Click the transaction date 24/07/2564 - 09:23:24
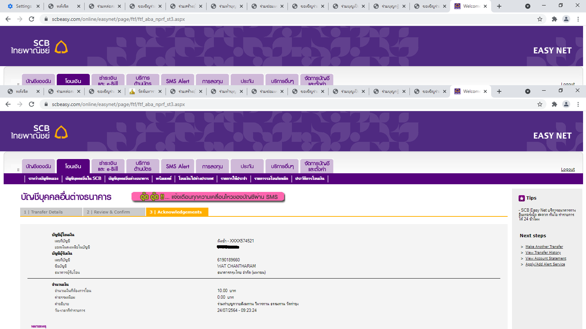The height and width of the screenshot is (329, 586). coord(237,310)
